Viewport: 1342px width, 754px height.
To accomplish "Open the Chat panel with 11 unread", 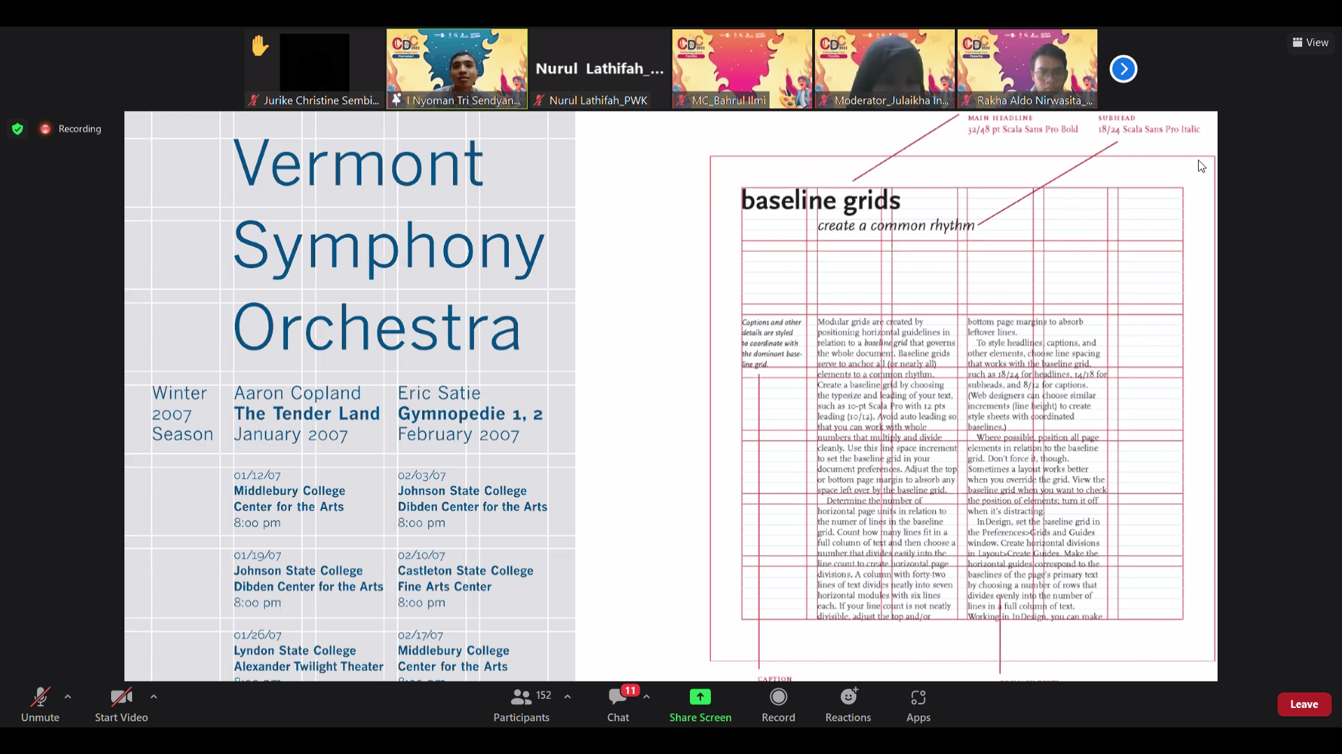I will click(x=618, y=704).
